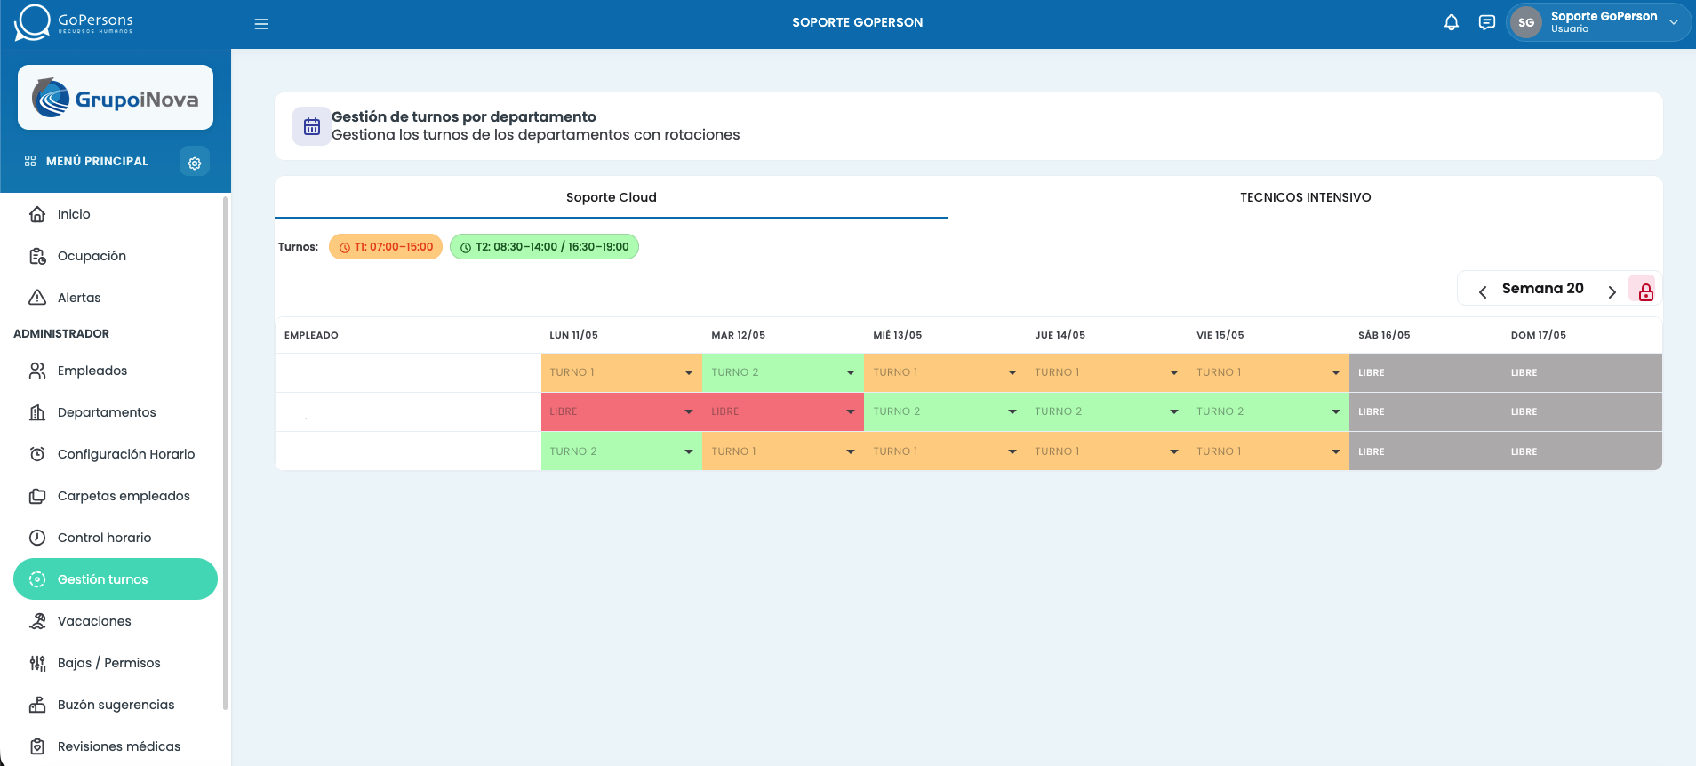This screenshot has width=1696, height=766.
Task: Select the Soporte Cloud tab
Action: (x=612, y=197)
